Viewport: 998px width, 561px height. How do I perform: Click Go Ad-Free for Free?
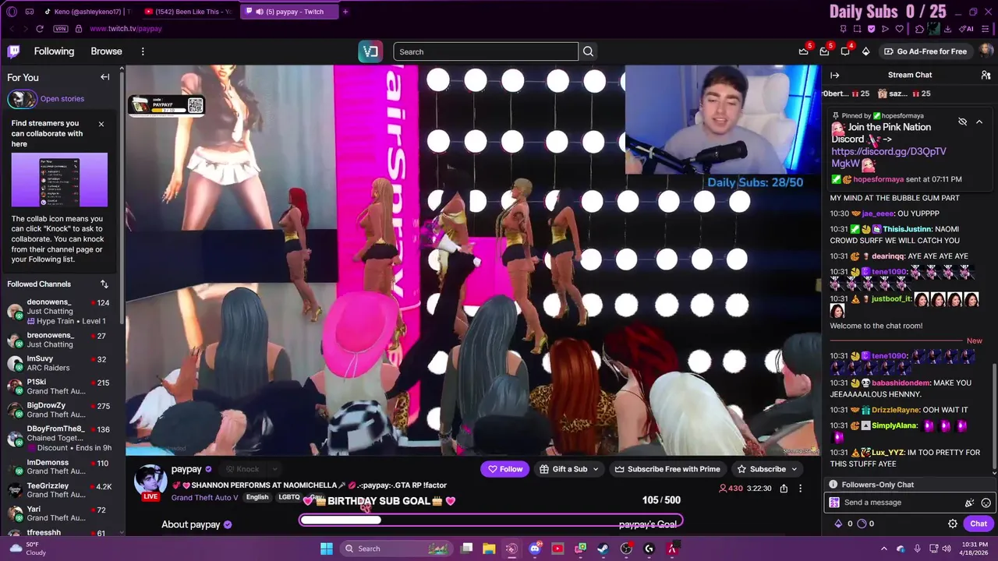click(x=925, y=51)
